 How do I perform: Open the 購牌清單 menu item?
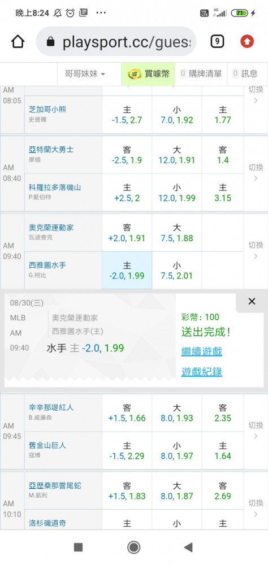click(201, 74)
